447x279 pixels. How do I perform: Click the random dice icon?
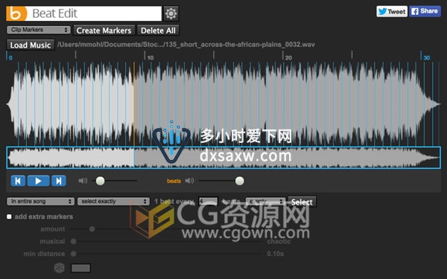click(60, 268)
